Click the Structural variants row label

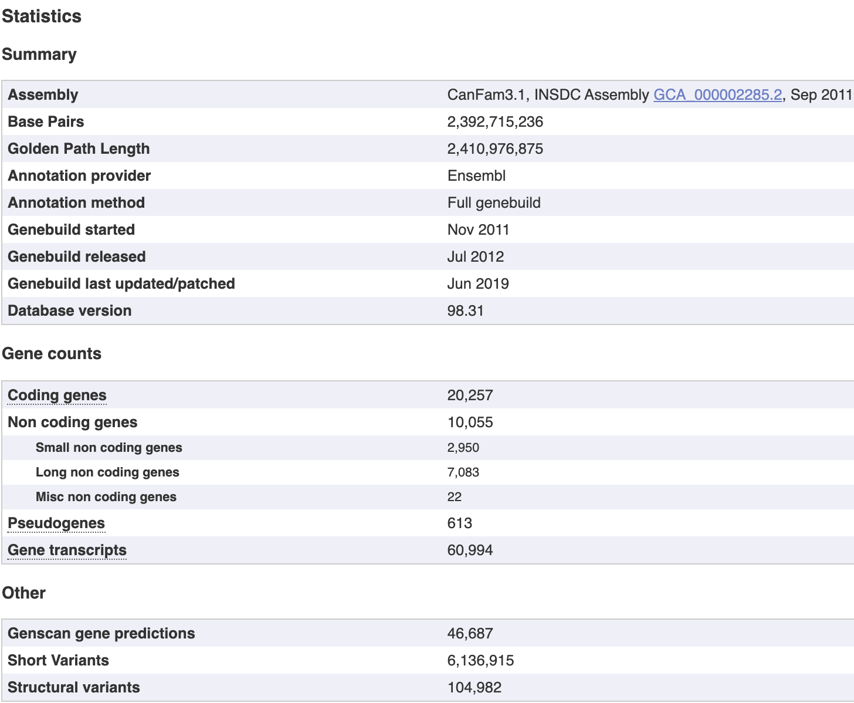(x=73, y=687)
